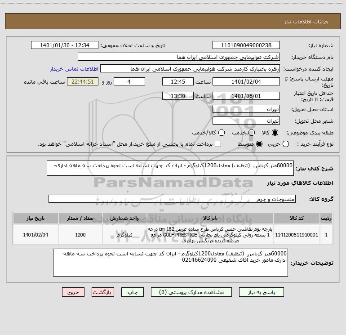Click the توضیحات خریدار text area
Image resolution: width=346 pixels, height=335 pixels.
click(170, 263)
